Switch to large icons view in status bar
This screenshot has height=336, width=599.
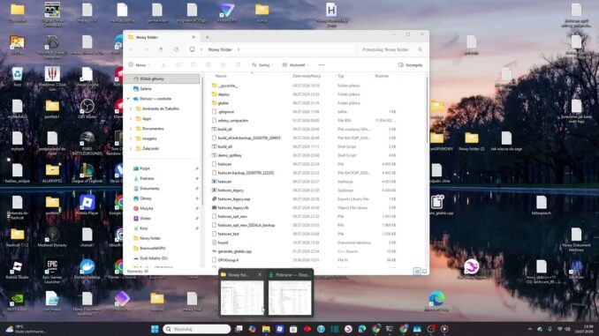point(424,271)
